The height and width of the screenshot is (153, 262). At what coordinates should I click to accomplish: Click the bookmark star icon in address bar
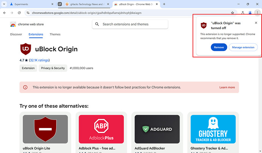[232, 12]
